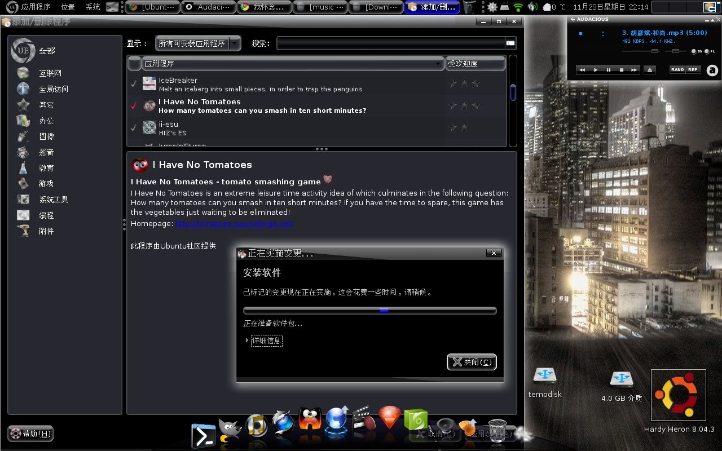The image size is (722, 451).
Task: Toggle the ii-esu install checkbox
Action: click(x=134, y=128)
